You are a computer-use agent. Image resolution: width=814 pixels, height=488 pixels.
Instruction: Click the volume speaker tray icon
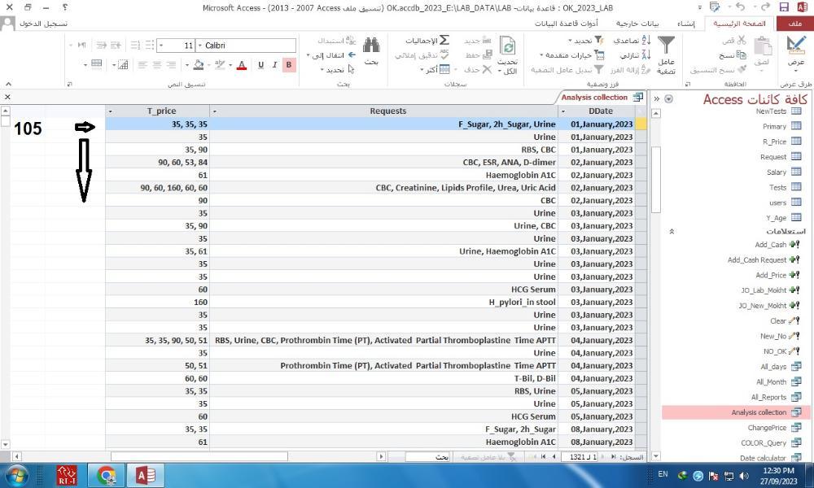pos(743,476)
